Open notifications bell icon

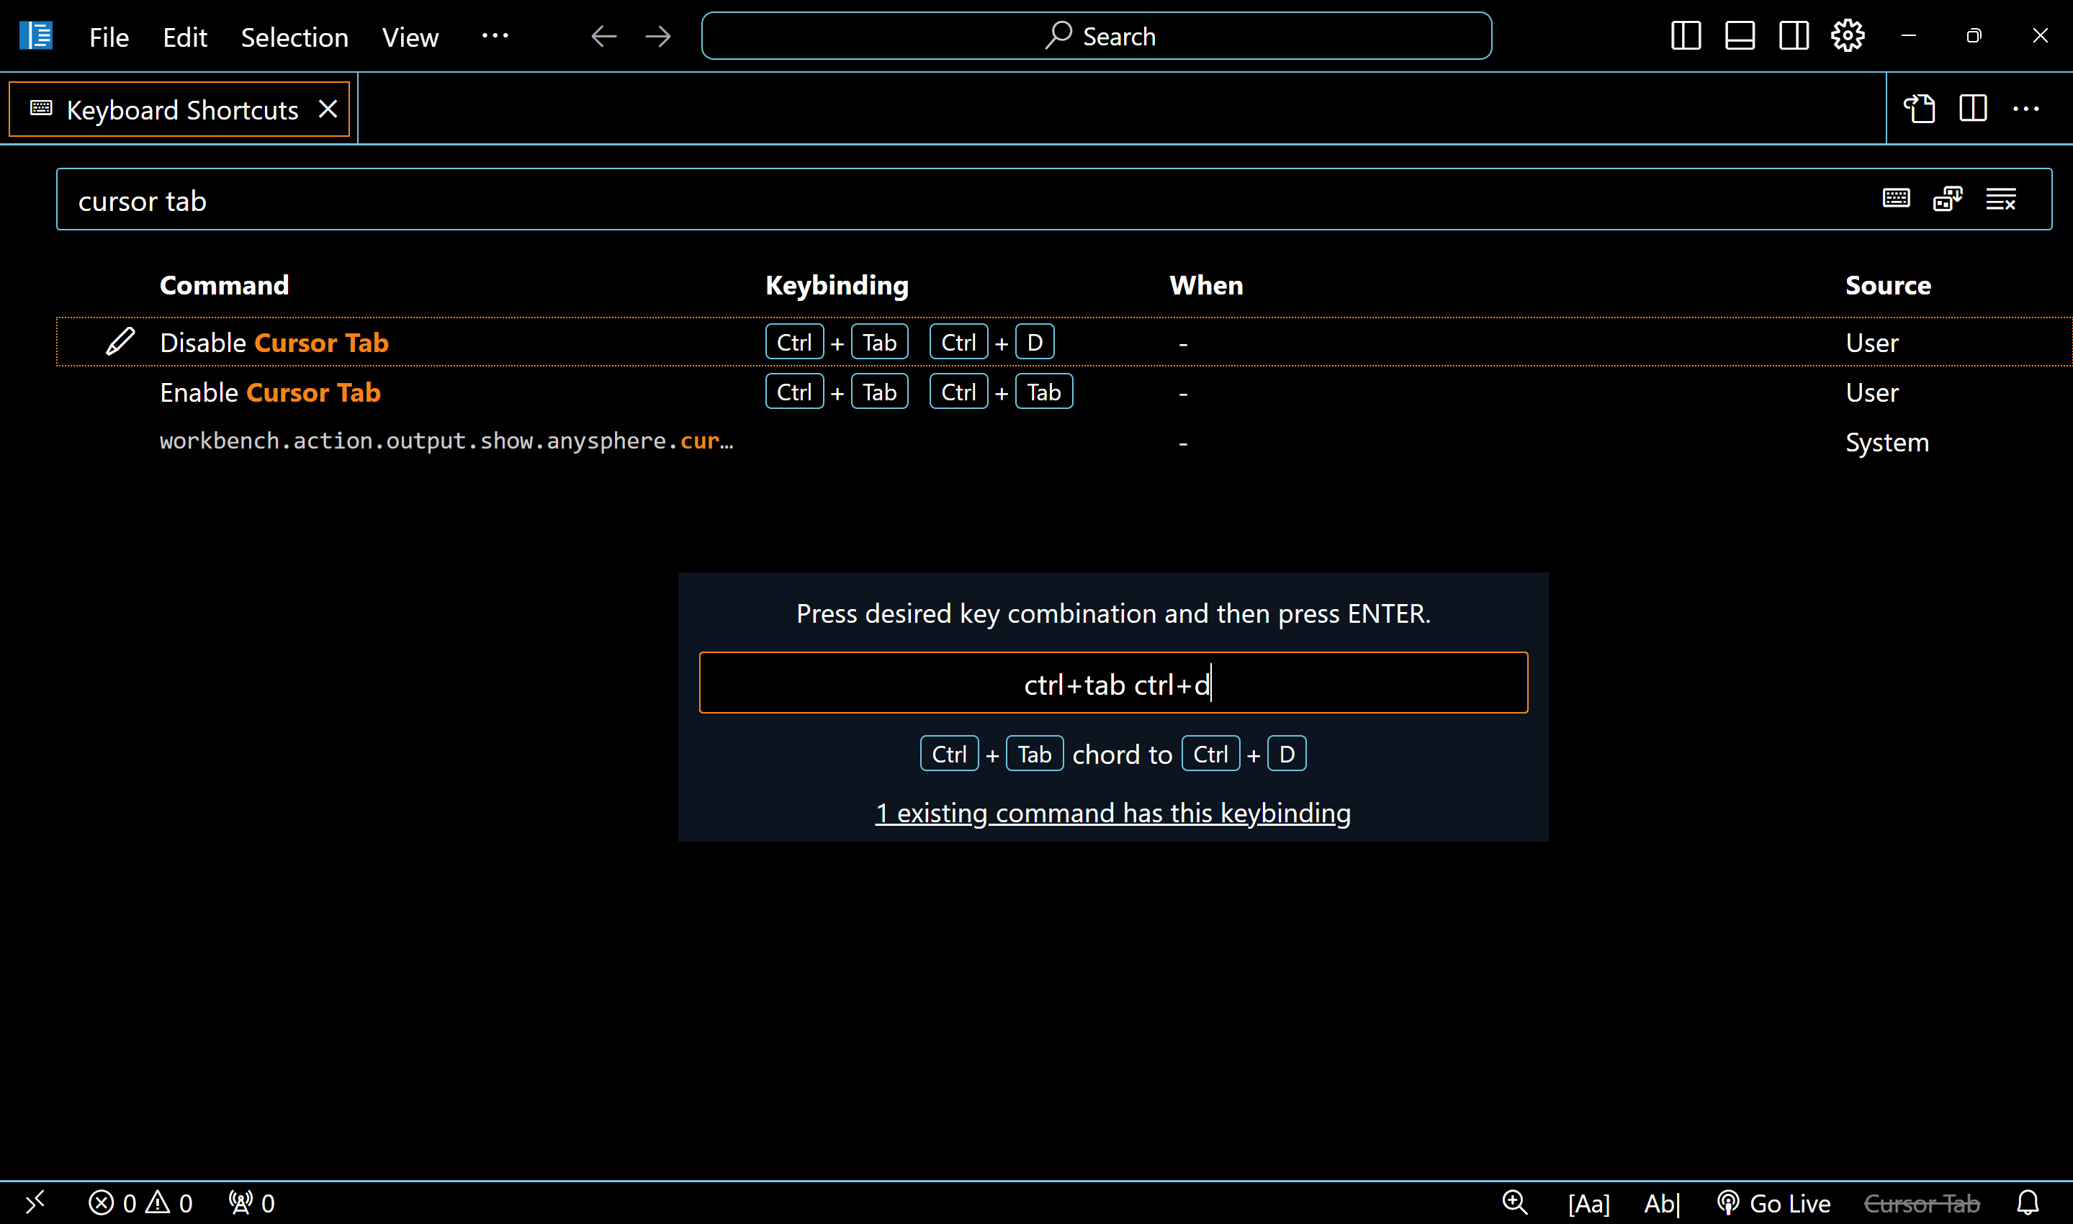[x=2028, y=1202]
